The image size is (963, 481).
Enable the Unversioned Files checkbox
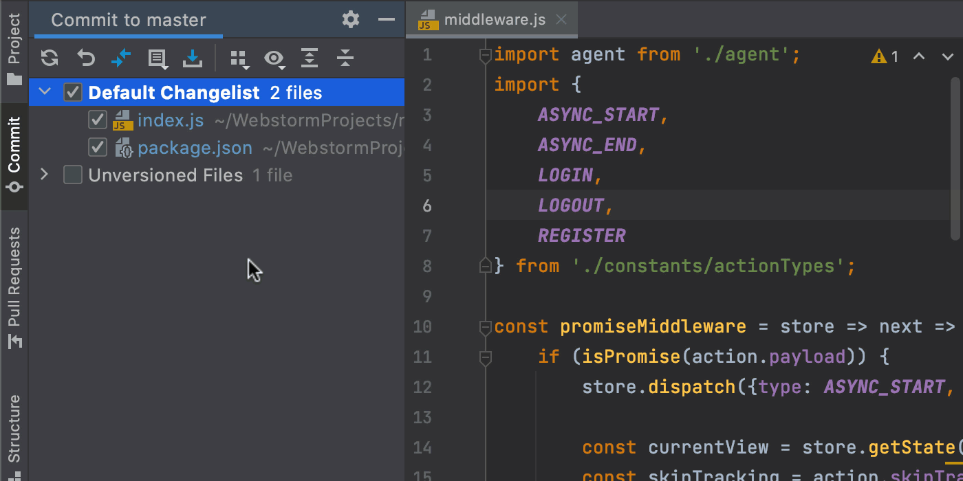(72, 175)
